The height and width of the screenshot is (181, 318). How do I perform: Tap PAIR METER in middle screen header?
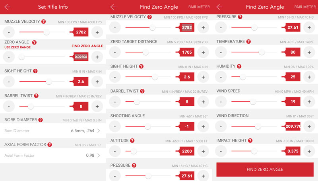[x=199, y=7]
